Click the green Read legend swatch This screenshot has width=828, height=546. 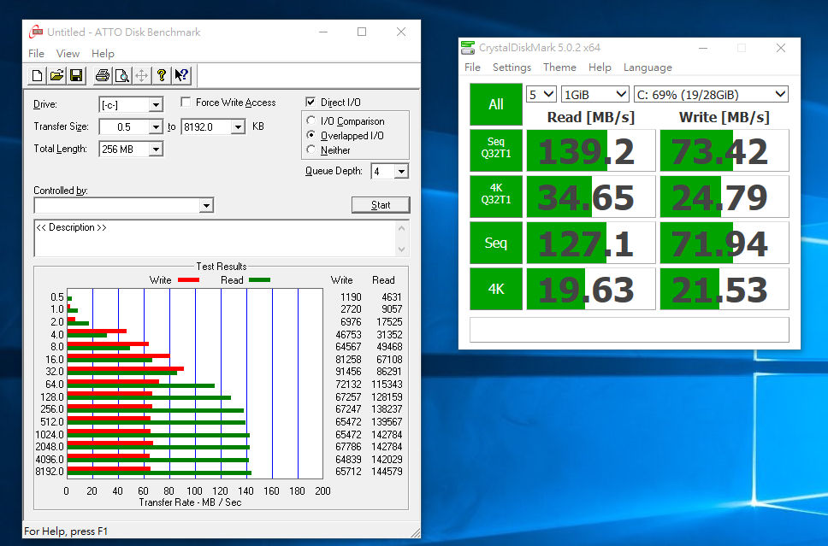tap(259, 280)
